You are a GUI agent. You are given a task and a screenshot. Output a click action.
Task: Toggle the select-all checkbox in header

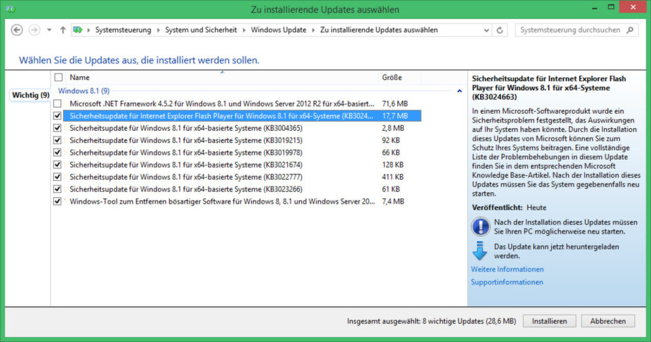tap(58, 77)
